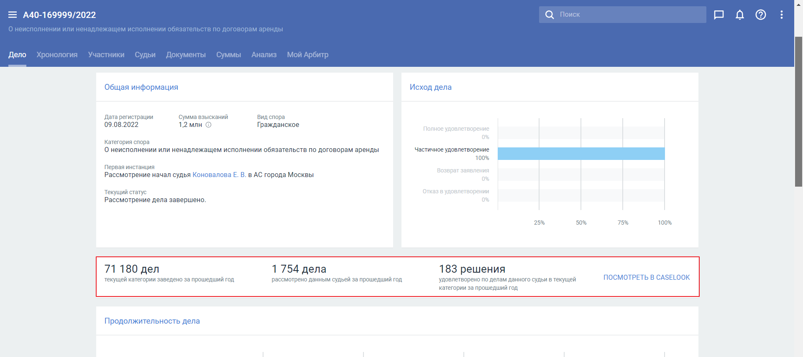Open notifications bell
Image resolution: width=803 pixels, height=357 pixels.
point(740,15)
